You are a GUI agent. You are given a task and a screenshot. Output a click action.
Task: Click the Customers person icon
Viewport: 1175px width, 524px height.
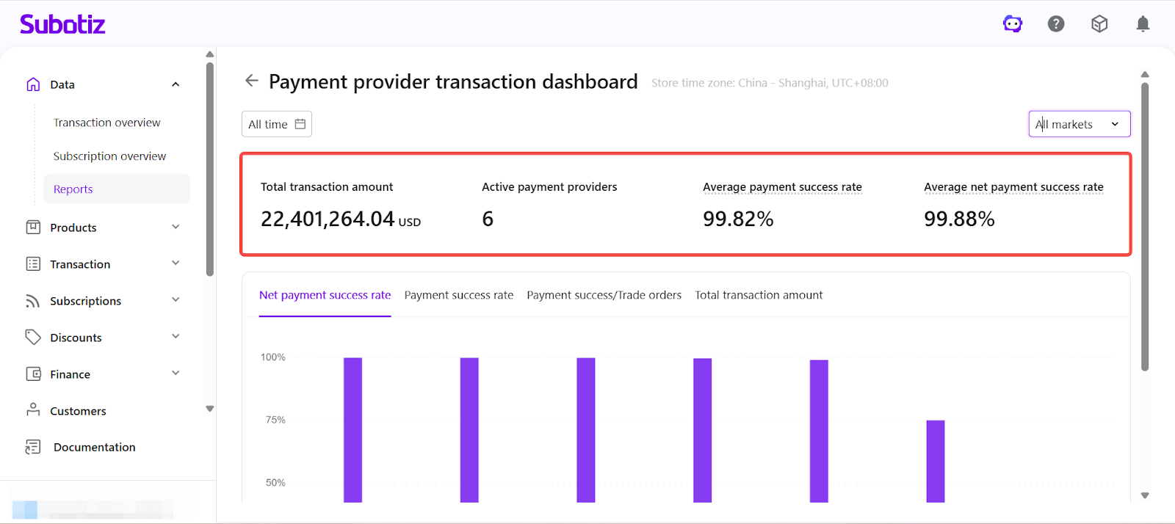[33, 410]
